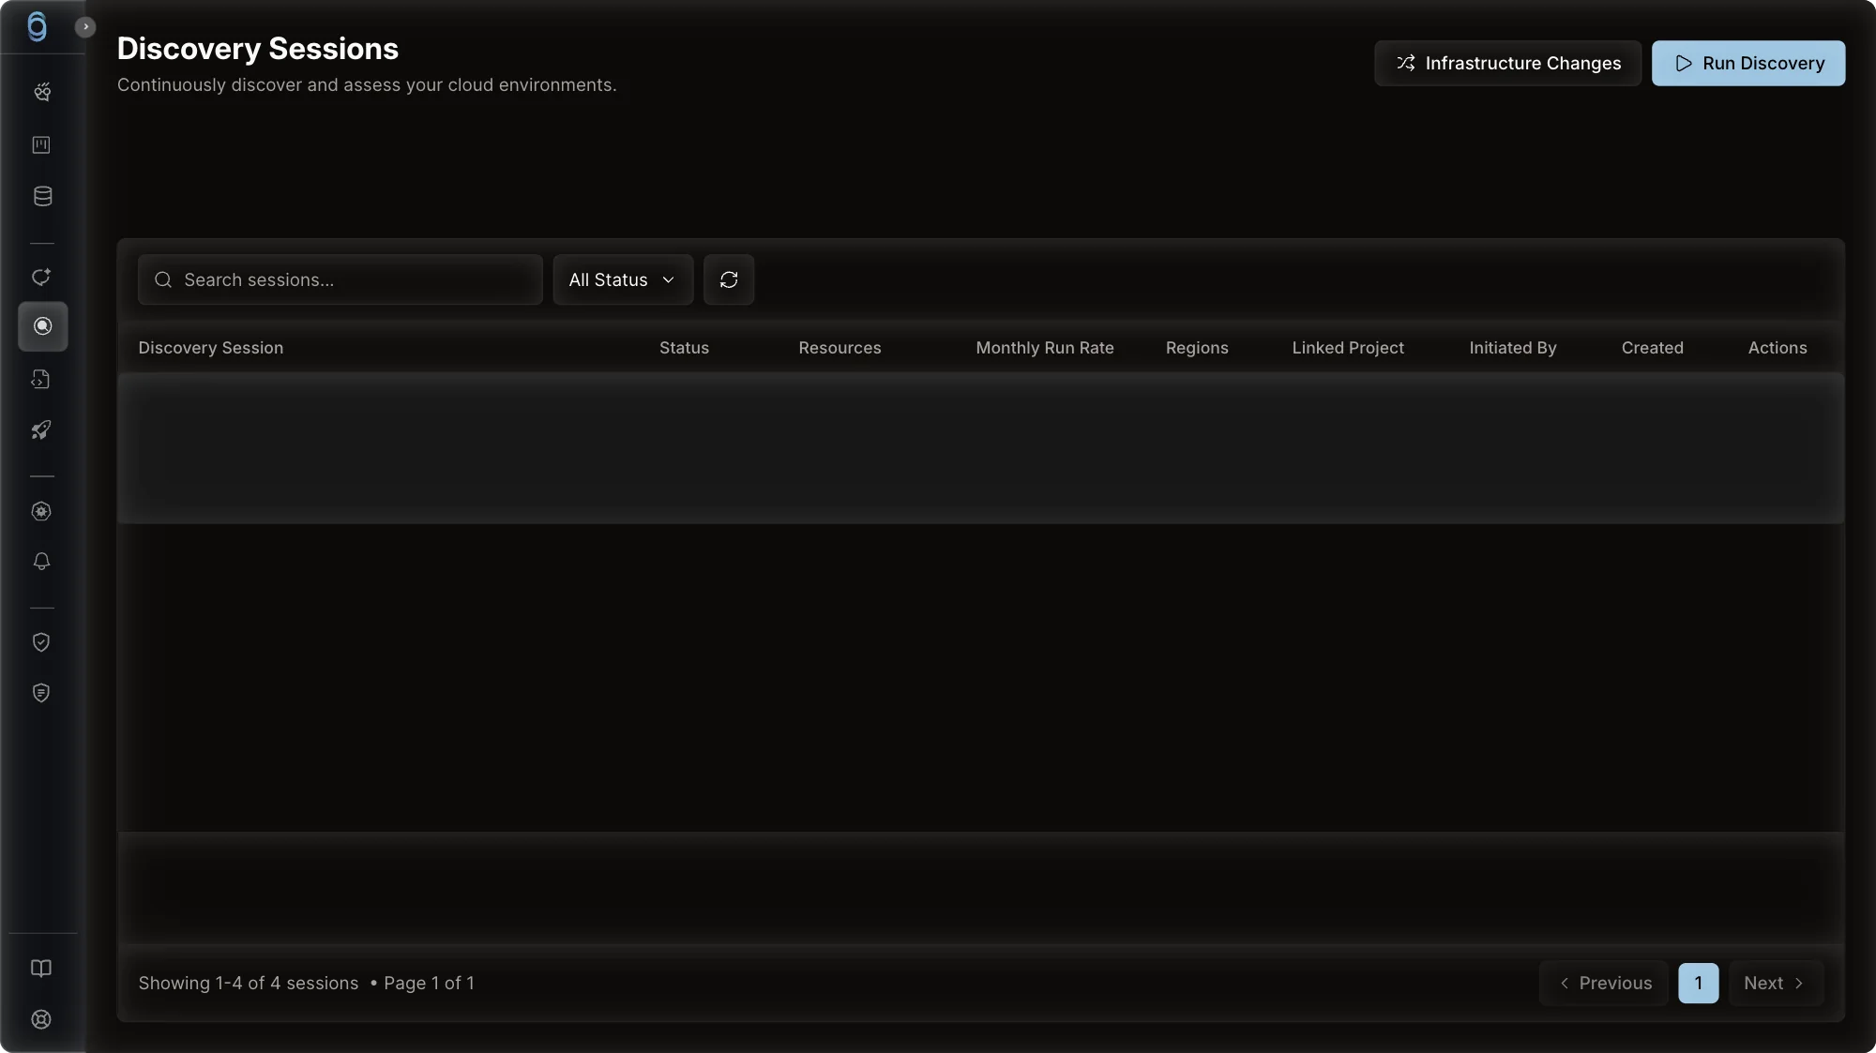
Task: Select page 1 in pagination
Action: 1698,983
